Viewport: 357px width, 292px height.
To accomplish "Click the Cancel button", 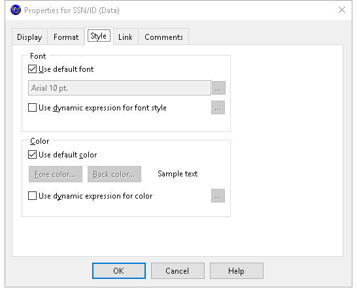I will pyautogui.click(x=178, y=270).
